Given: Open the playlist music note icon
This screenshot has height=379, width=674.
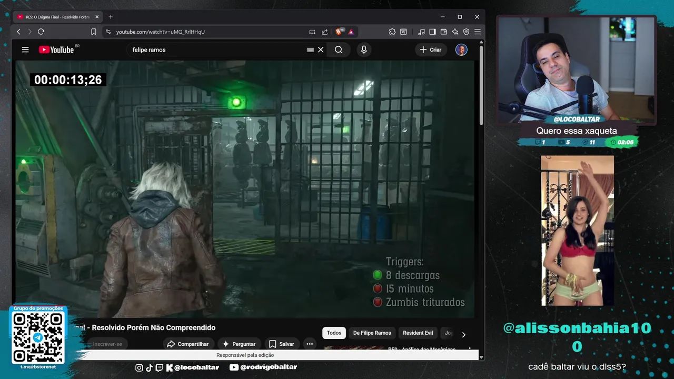Looking at the screenshot, I should [x=421, y=32].
